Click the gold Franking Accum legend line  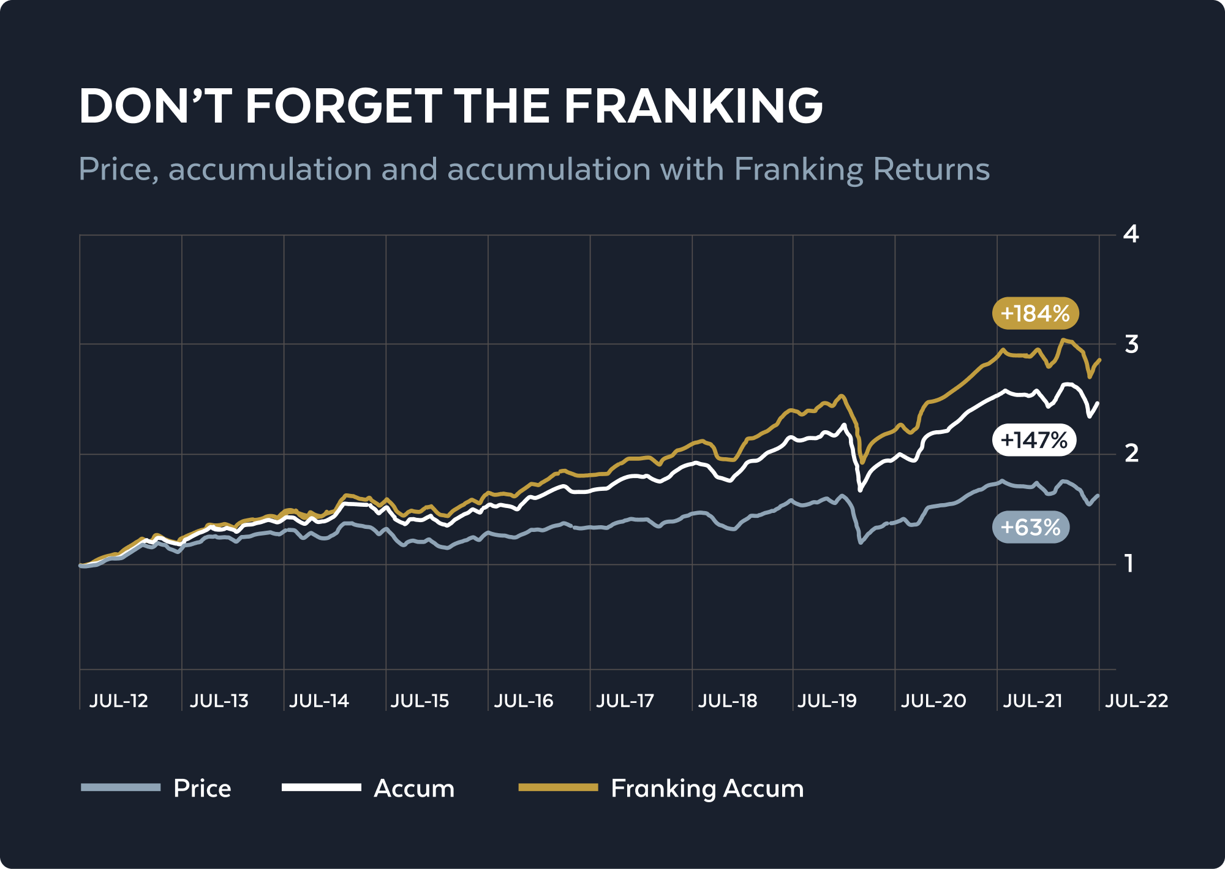pyautogui.click(x=558, y=787)
